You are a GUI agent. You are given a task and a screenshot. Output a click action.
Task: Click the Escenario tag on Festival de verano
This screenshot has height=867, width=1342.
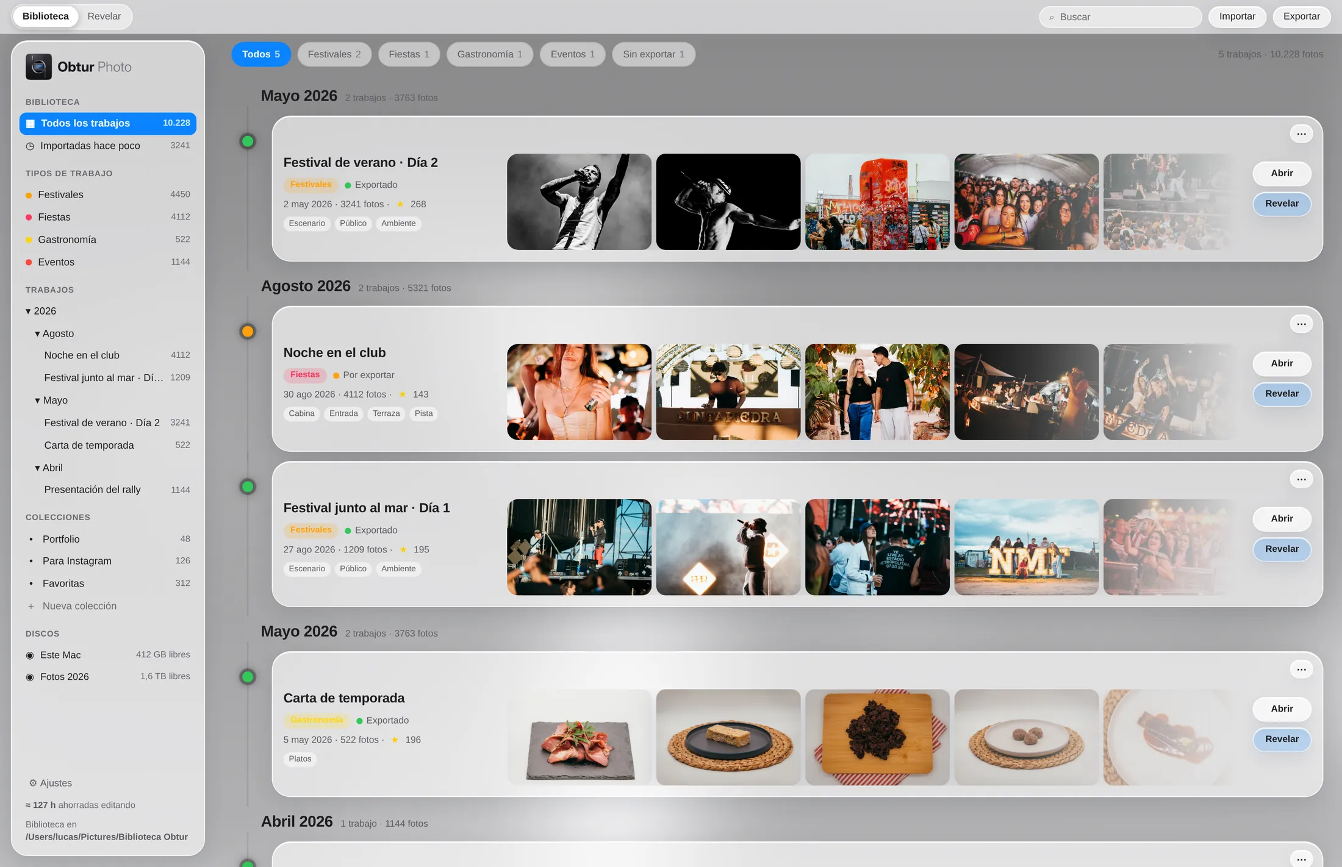[307, 224]
